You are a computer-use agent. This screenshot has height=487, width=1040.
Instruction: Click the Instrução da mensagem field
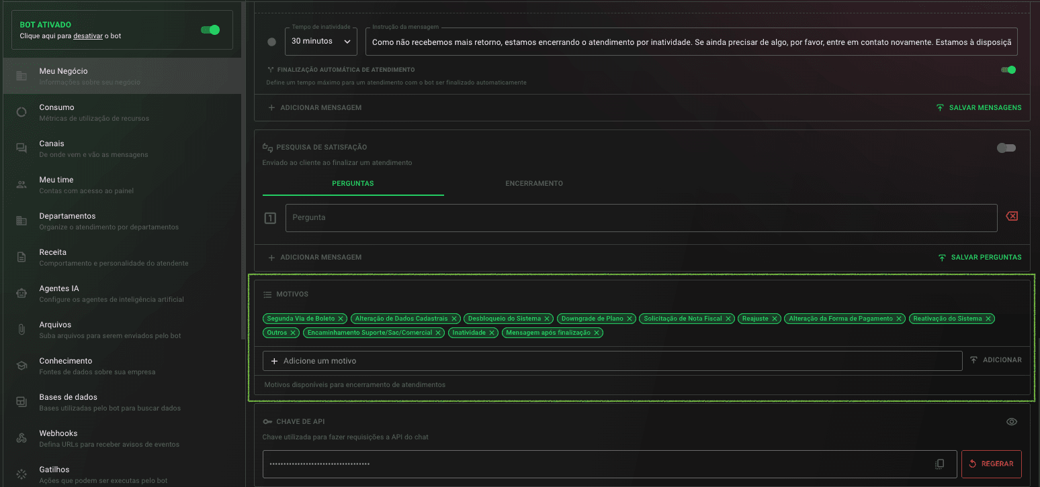[x=691, y=42]
